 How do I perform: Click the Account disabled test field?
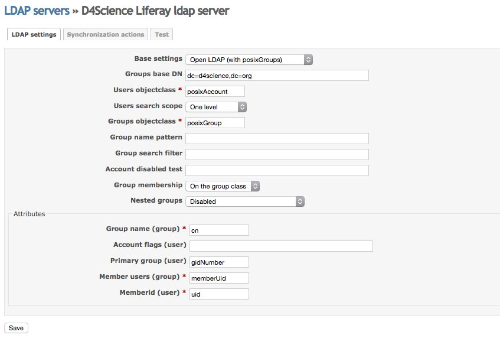(277, 170)
